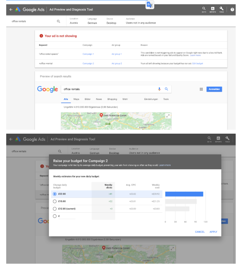Select the £12.00 (current) budget option
This screenshot has width=237, height=265.
(55, 209)
